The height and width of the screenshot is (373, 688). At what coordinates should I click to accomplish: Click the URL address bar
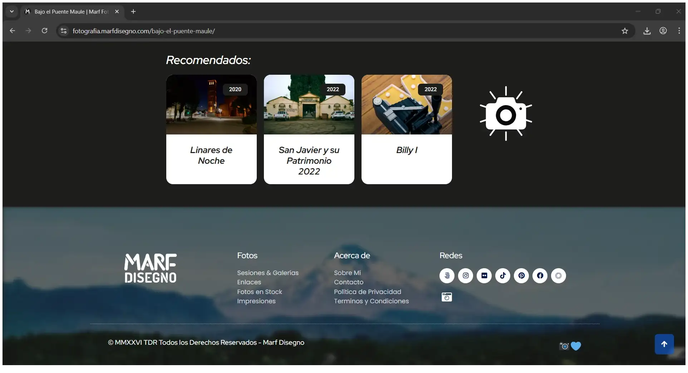point(322,31)
